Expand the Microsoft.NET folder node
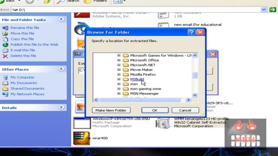 [119, 65]
